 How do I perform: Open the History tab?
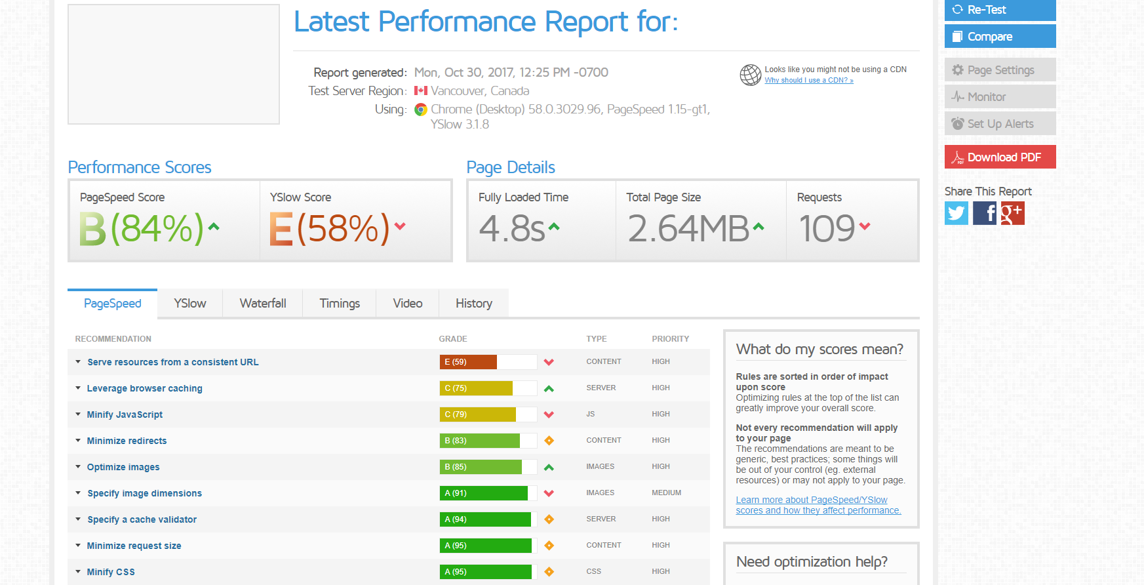(x=473, y=304)
